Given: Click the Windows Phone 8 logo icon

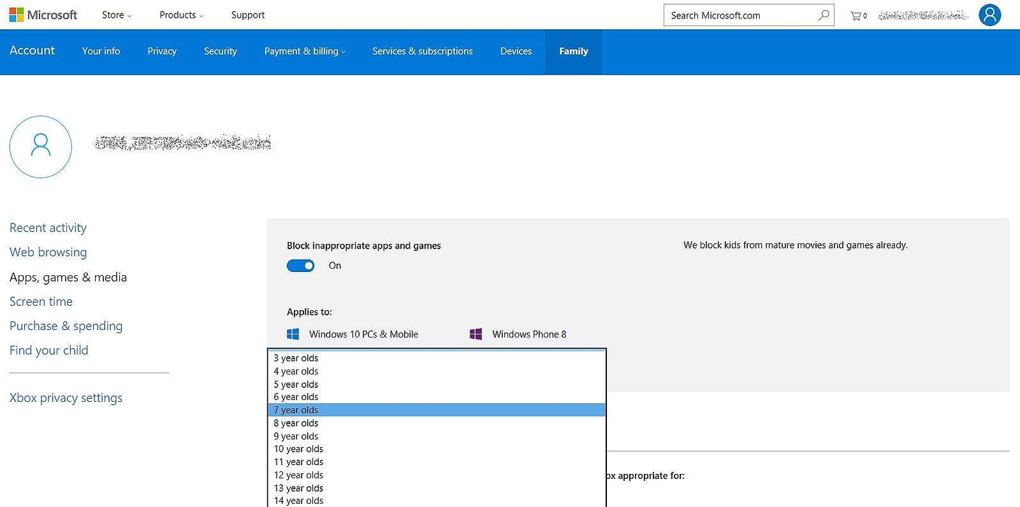Looking at the screenshot, I should 476,334.
